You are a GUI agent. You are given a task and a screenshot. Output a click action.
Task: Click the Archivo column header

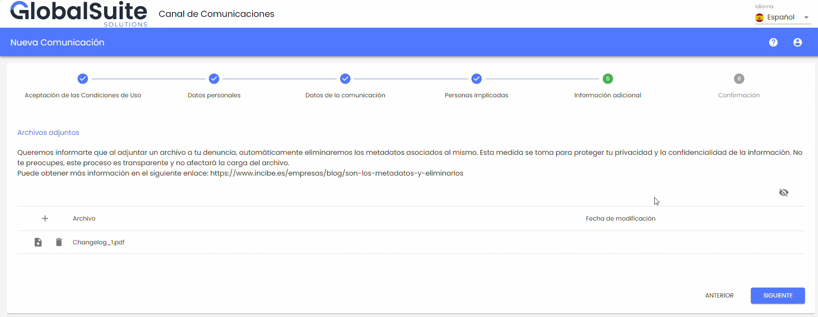click(x=84, y=218)
